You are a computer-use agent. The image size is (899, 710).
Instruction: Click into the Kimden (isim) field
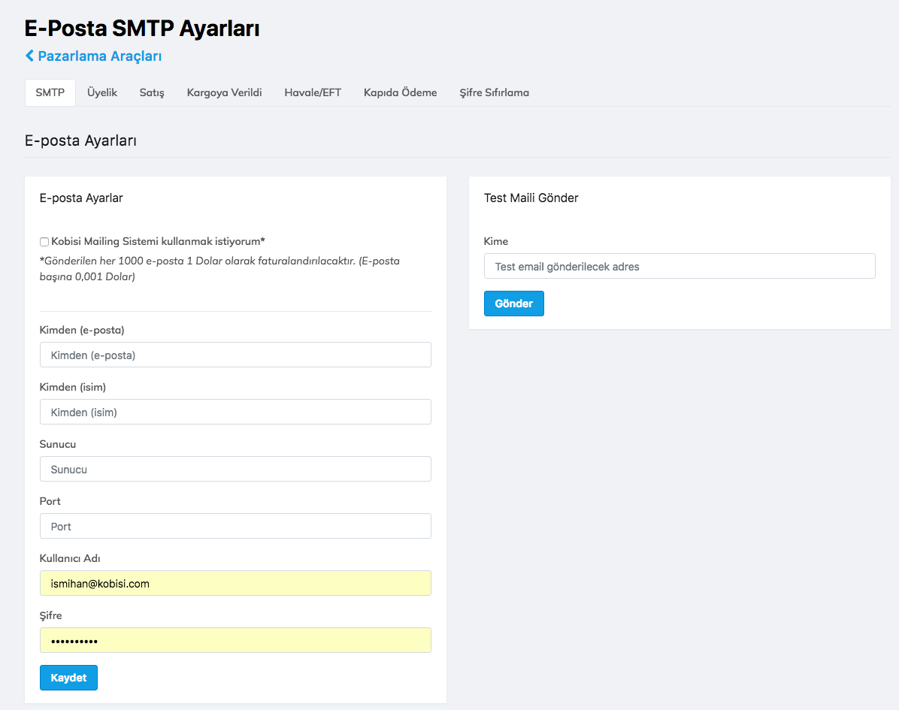click(x=235, y=412)
